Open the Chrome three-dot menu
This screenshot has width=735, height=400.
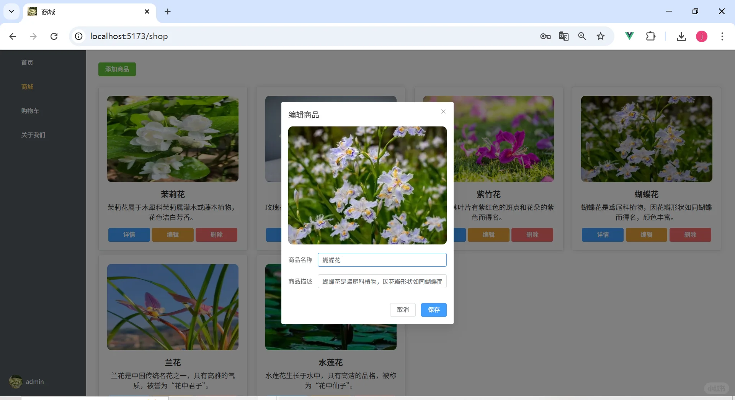pyautogui.click(x=723, y=36)
